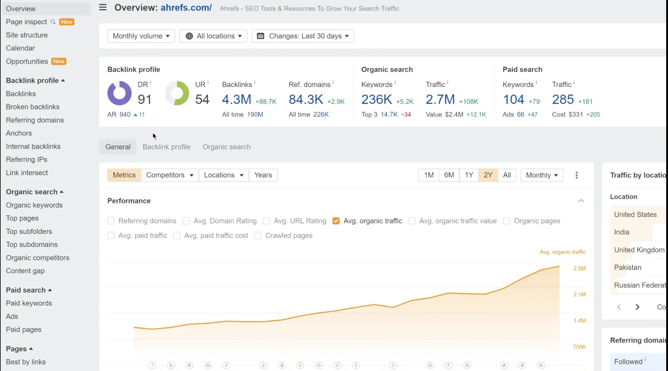Open the three-dot chart options menu
Image resolution: width=668 pixels, height=371 pixels.
click(x=576, y=175)
